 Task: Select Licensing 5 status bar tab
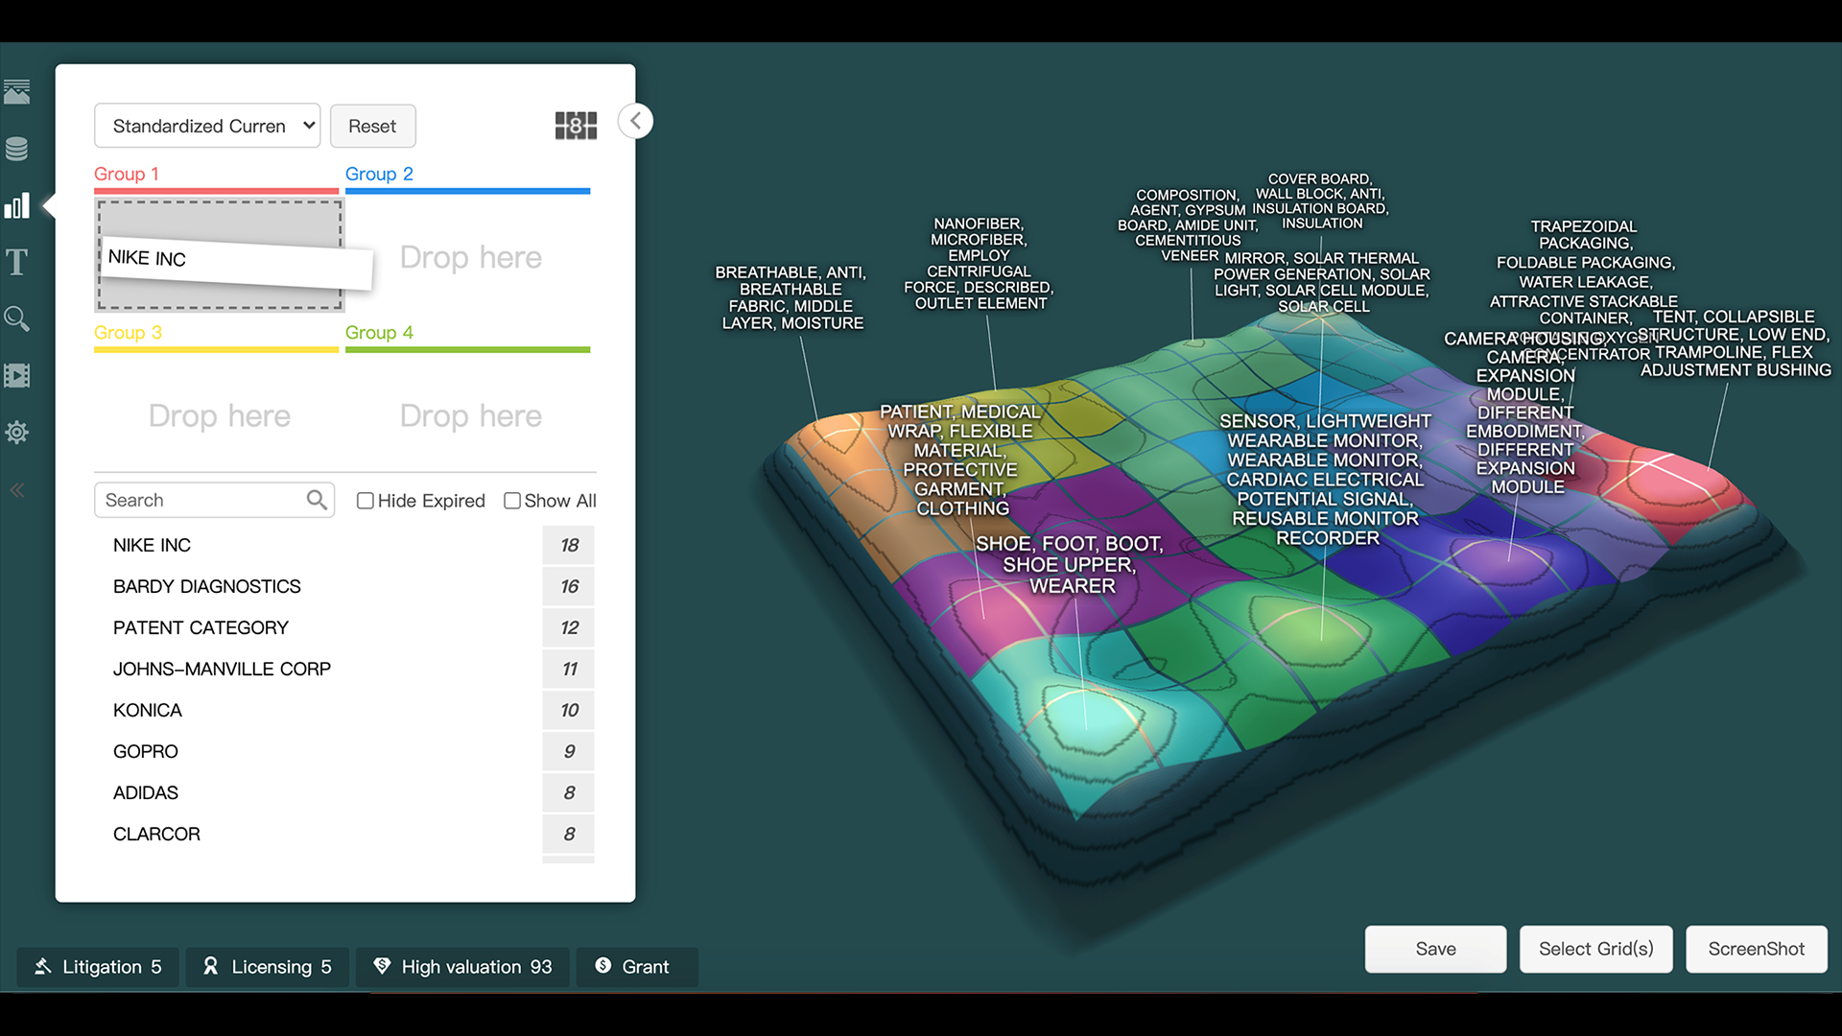pos(267,966)
